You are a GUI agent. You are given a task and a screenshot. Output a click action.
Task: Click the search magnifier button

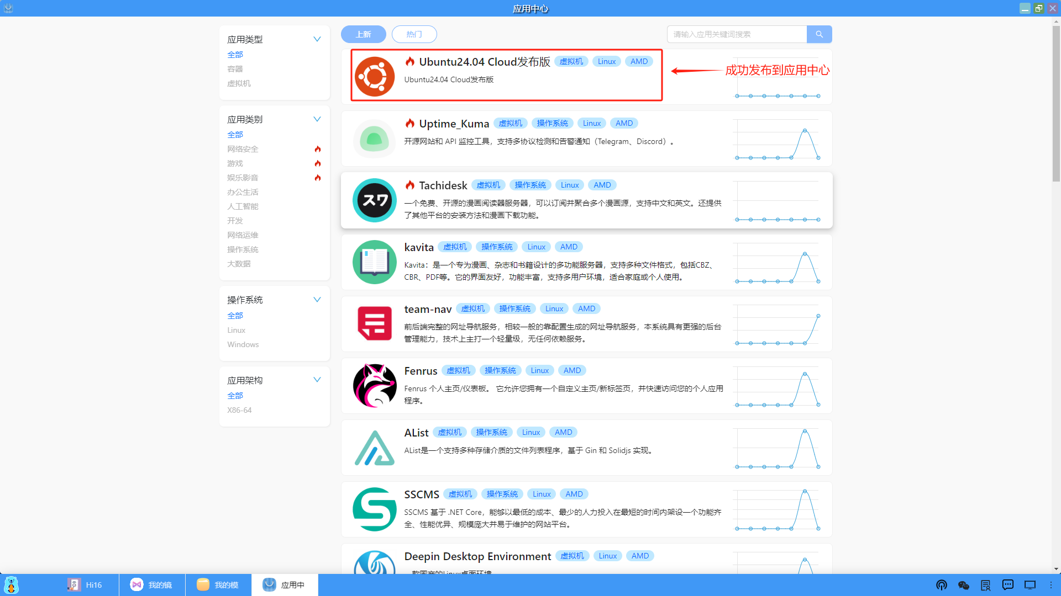(x=819, y=34)
